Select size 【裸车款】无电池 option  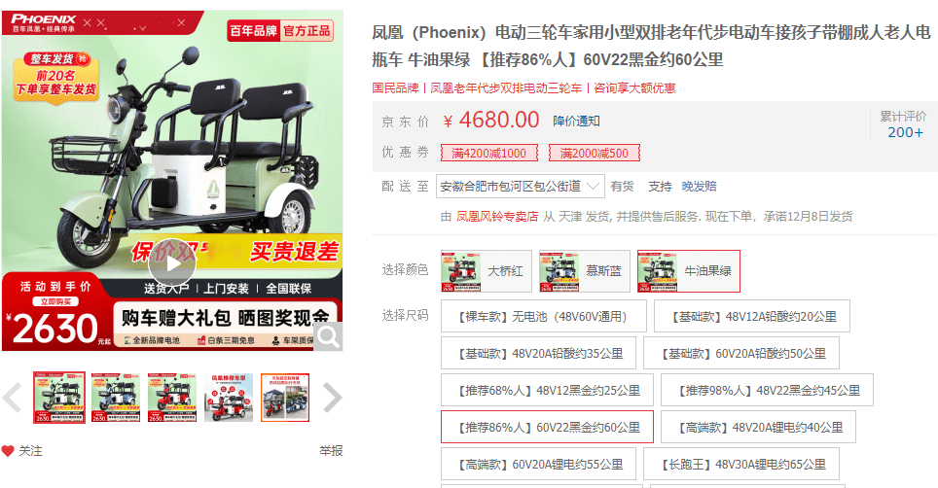[x=544, y=316]
